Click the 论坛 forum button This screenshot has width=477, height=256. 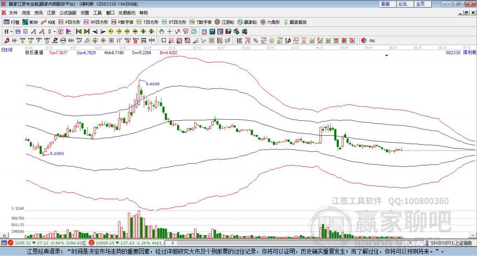pyautogui.click(x=405, y=4)
